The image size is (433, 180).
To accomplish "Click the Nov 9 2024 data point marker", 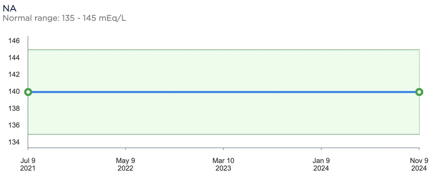I will point(419,92).
